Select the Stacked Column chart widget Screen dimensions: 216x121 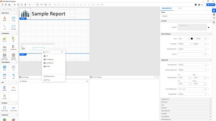point(4,48)
